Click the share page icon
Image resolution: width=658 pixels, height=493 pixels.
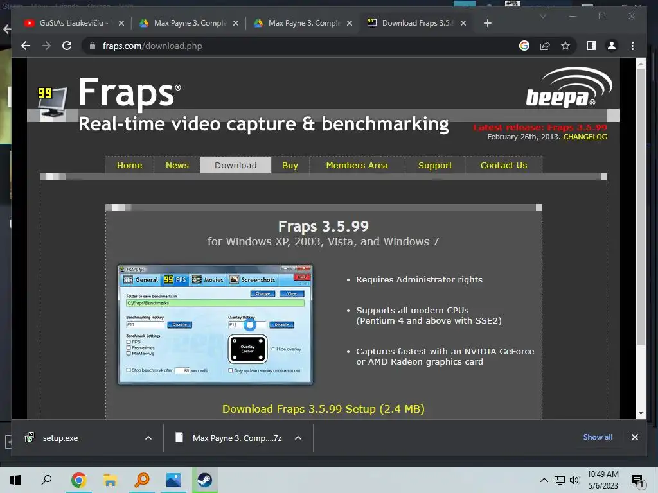pyautogui.click(x=545, y=46)
